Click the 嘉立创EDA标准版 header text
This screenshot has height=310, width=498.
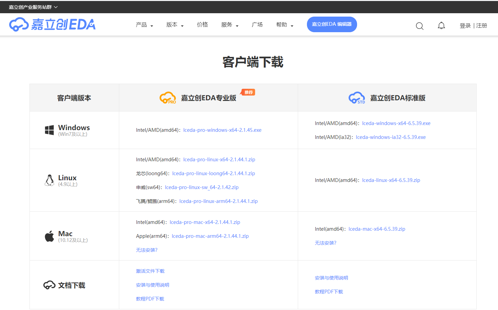coord(398,98)
